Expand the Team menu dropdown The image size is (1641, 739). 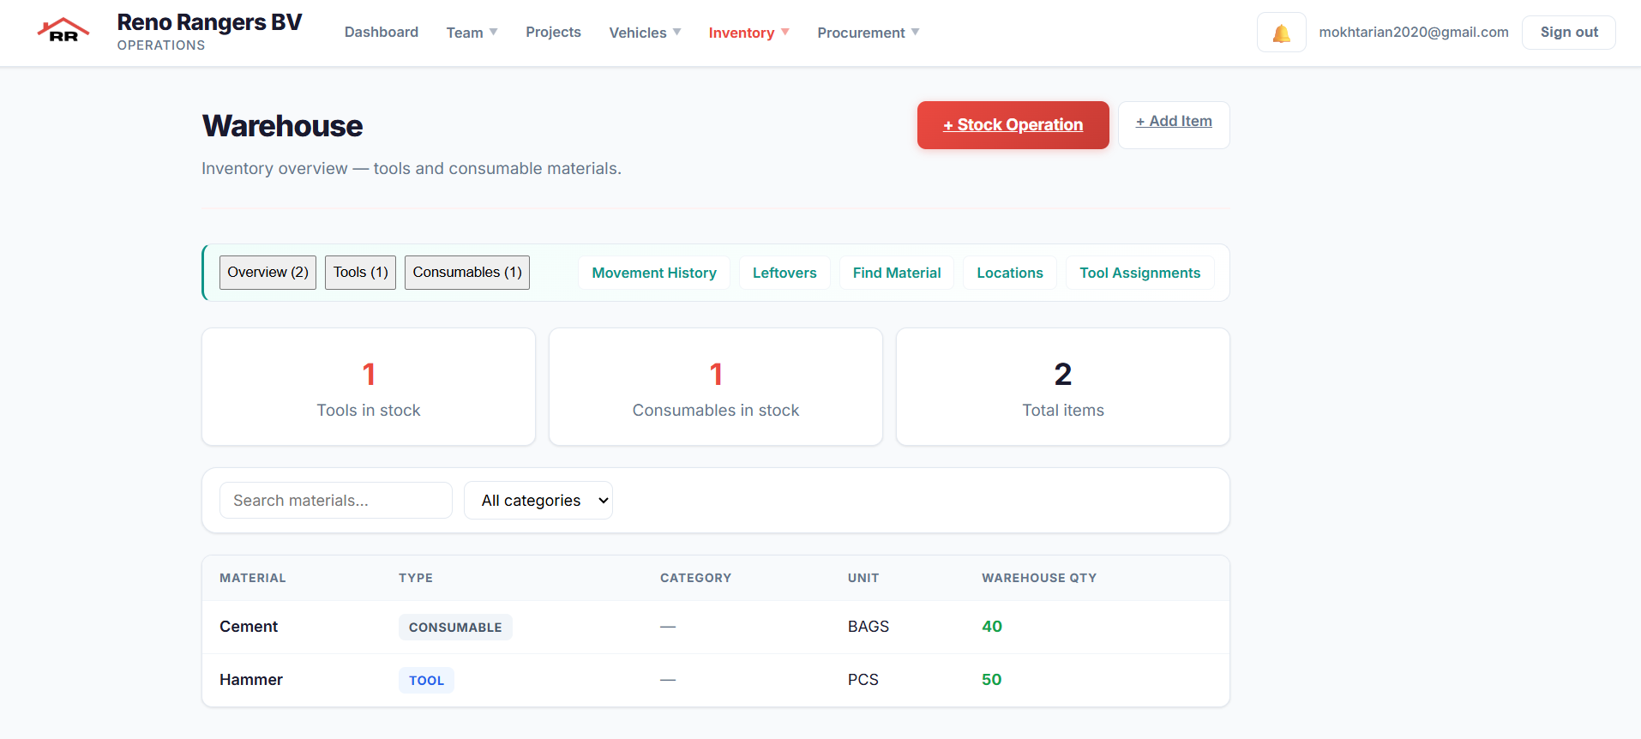pyautogui.click(x=472, y=33)
